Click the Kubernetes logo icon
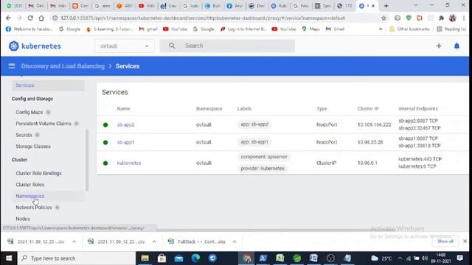 [13, 46]
